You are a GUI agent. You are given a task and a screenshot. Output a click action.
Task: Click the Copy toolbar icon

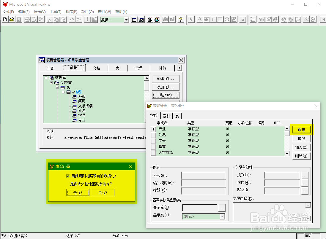[56, 20]
